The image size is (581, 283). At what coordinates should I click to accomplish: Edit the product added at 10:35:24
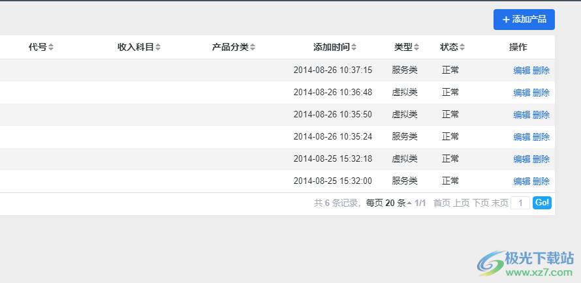[522, 137]
